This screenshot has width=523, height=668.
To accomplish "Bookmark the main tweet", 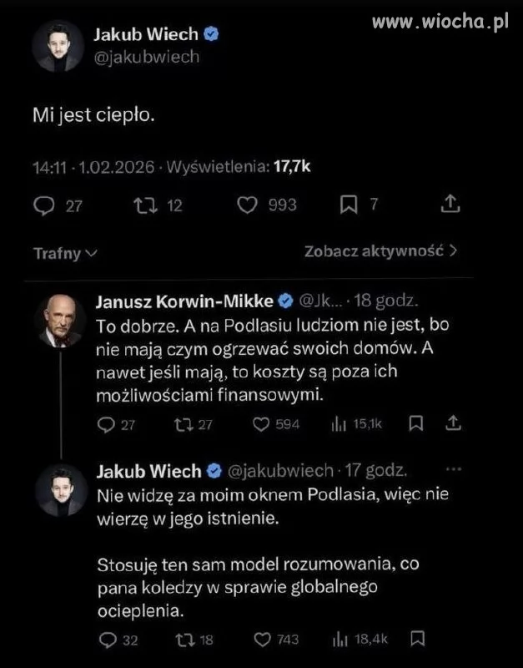I will click(350, 205).
